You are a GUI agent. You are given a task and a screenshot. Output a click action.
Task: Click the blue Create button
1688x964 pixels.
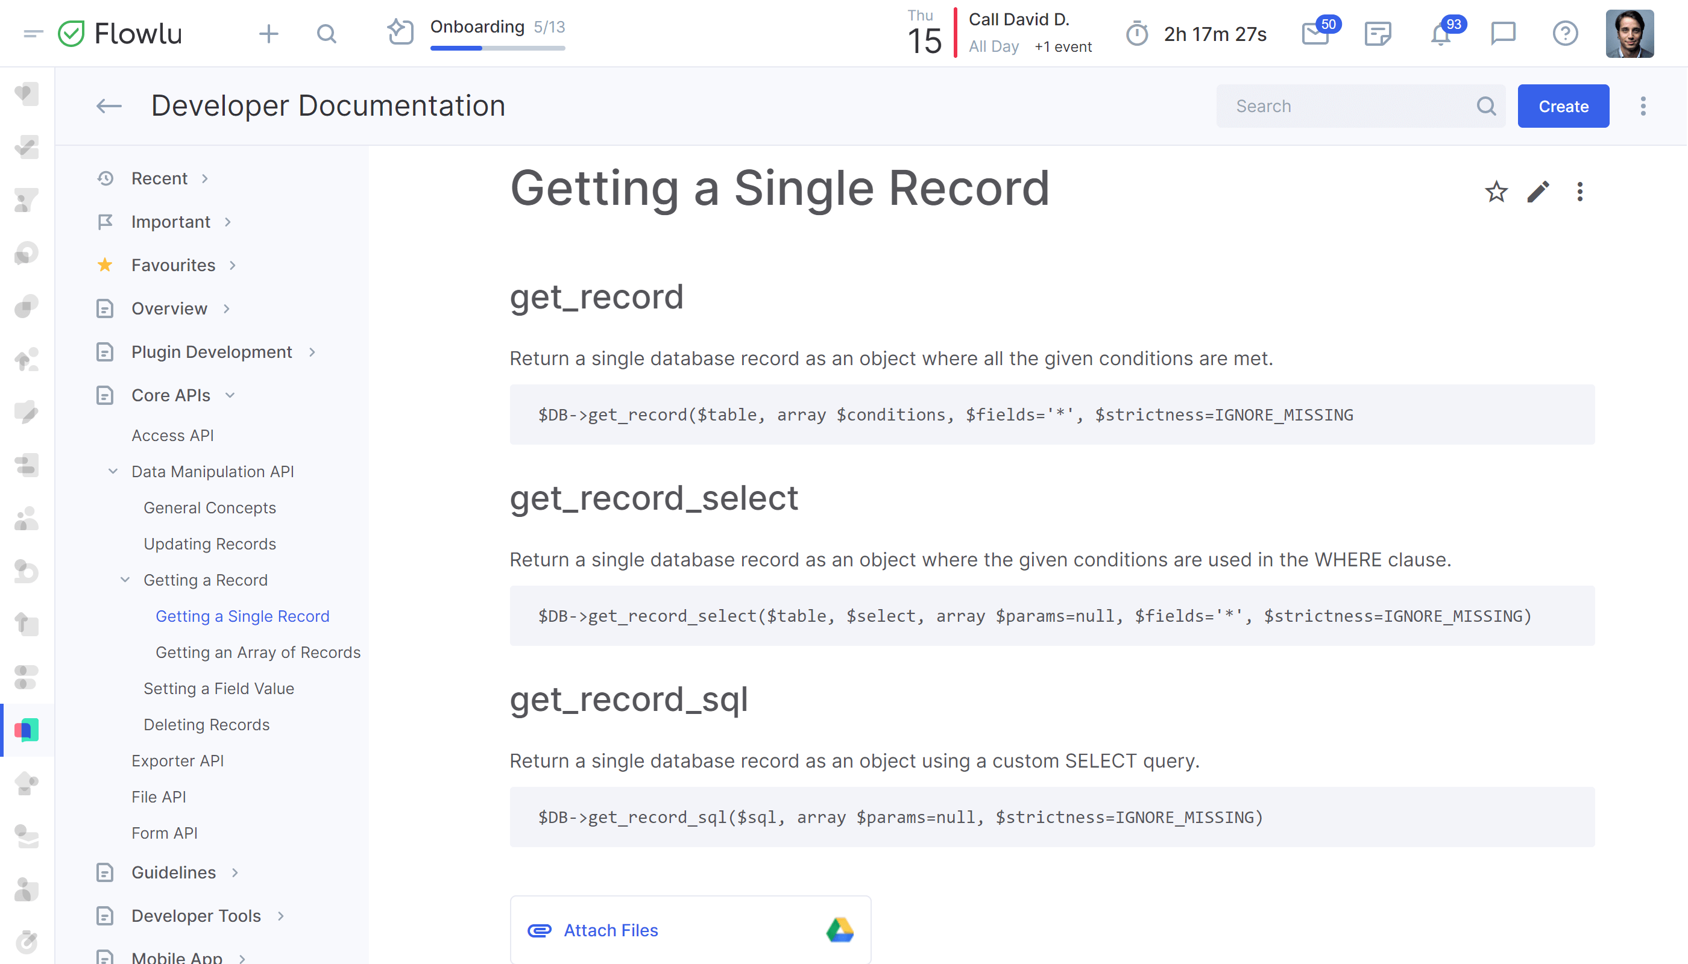point(1563,106)
